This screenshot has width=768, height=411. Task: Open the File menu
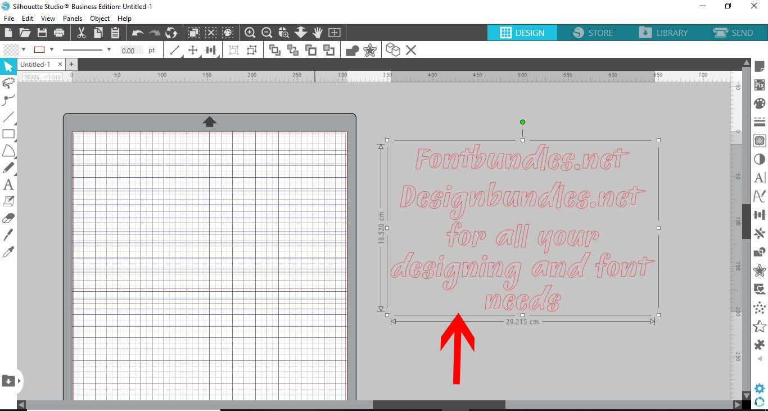pyautogui.click(x=9, y=19)
